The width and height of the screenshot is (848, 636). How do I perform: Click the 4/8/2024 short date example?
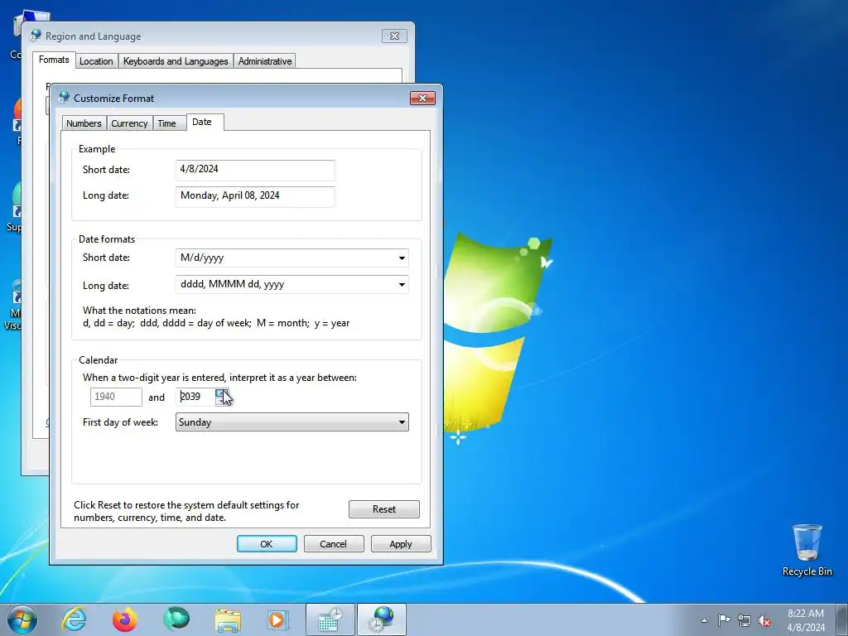tap(255, 170)
